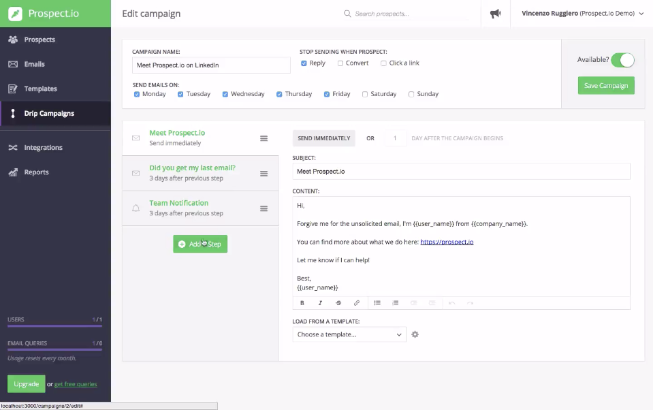Enable the Saturday send day
The height and width of the screenshot is (410, 653).
click(365, 94)
